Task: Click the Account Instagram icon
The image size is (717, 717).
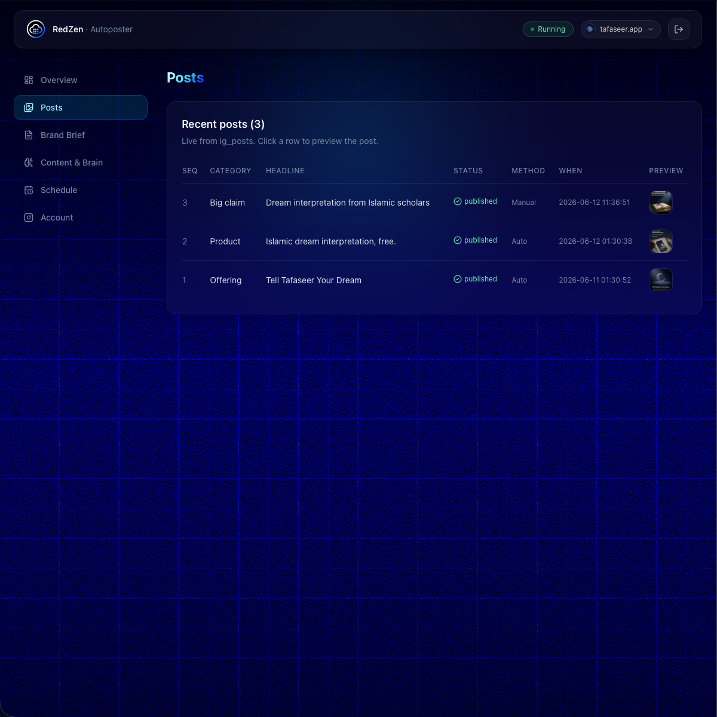Action: tap(29, 217)
